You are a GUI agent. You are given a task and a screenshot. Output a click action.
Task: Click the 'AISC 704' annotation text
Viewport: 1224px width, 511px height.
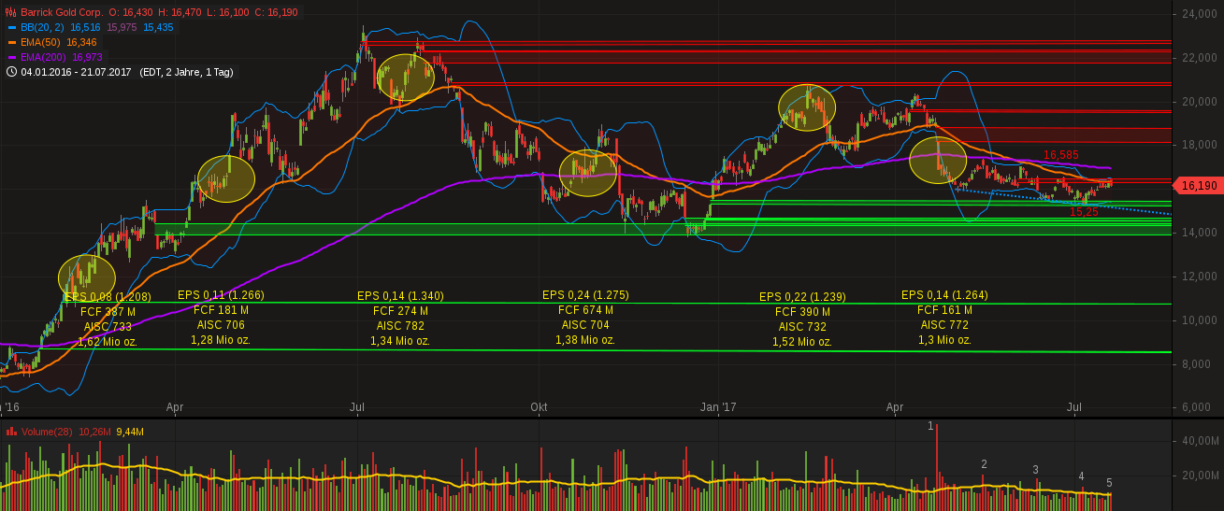point(585,325)
